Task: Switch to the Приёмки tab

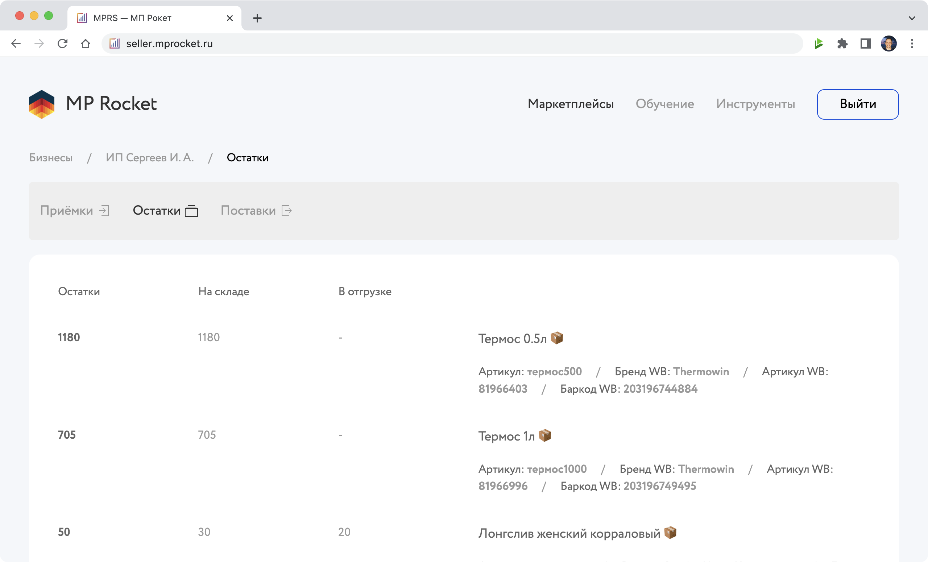Action: pyautogui.click(x=74, y=210)
